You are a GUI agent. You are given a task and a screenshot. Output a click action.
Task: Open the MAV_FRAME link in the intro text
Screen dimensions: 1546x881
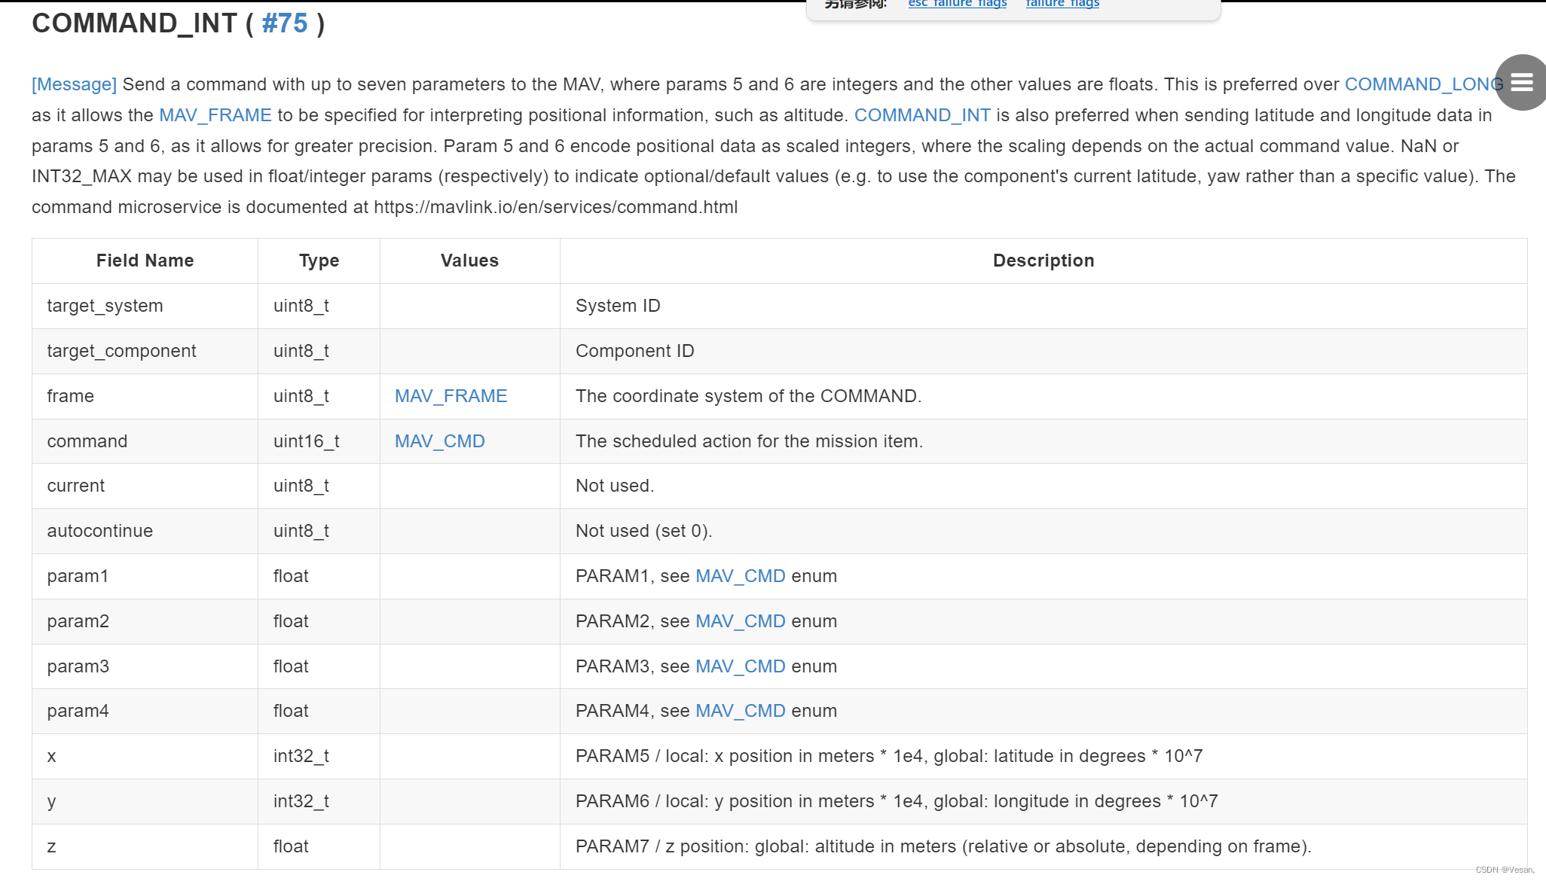point(215,115)
